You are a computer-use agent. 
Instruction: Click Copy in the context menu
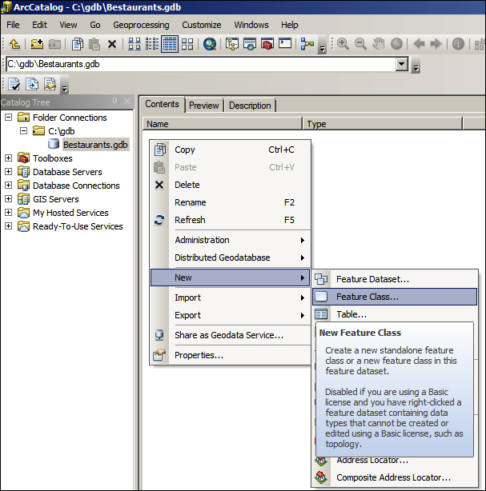click(231, 150)
